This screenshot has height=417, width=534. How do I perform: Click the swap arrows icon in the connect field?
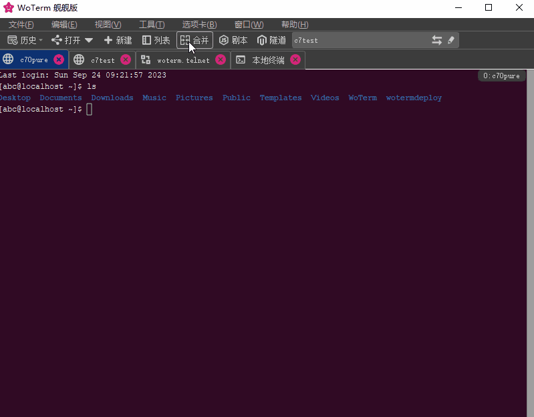point(437,40)
